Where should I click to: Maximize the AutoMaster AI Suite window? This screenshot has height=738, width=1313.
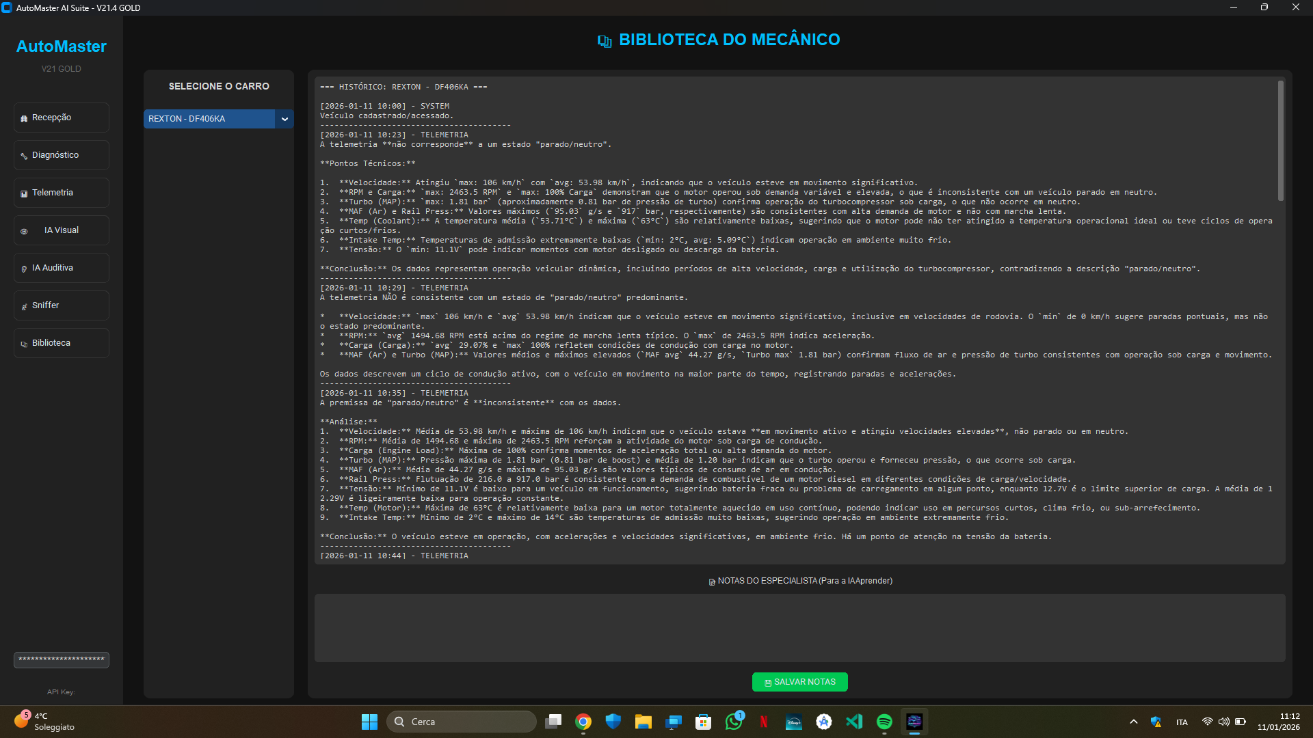coord(1264,8)
